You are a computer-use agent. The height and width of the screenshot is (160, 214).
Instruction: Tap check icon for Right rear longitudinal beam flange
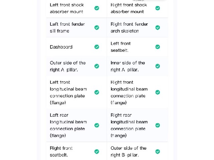157,125
